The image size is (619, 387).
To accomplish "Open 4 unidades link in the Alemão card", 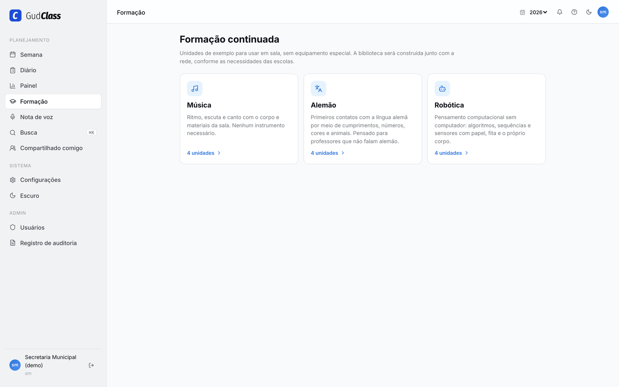I will (x=328, y=153).
